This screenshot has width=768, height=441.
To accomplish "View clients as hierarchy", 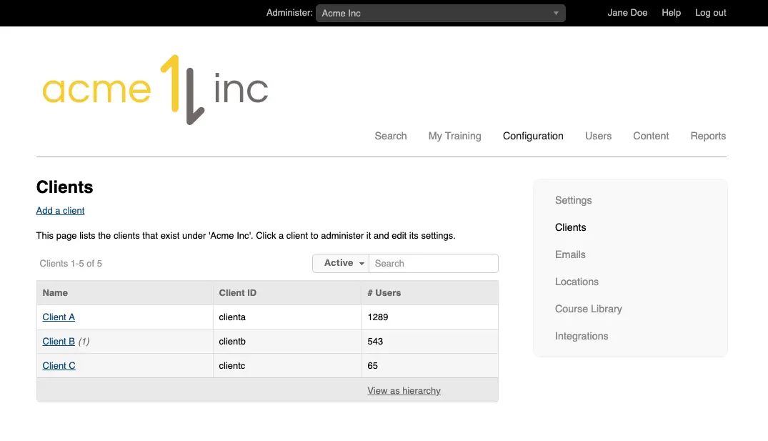I will pos(404,390).
